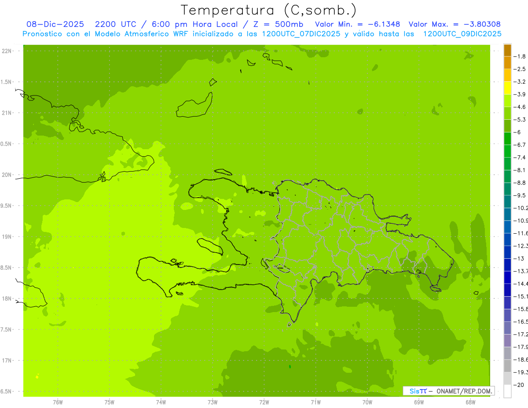This screenshot has height=408, width=528.
Task: Click the "19N" latitude label
Action: (7, 237)
